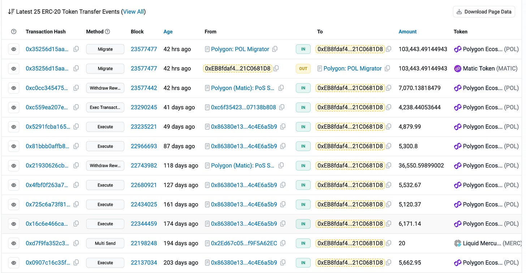Open block 22137034
Viewport: 526px width, 273px height.
144,263
